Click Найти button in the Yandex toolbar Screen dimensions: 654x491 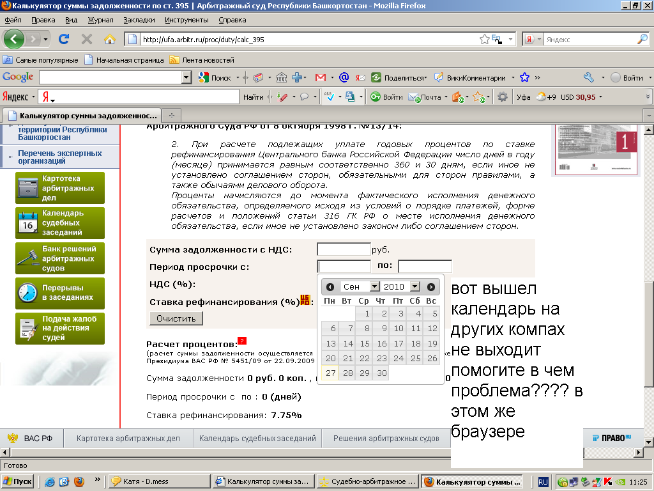pyautogui.click(x=253, y=97)
